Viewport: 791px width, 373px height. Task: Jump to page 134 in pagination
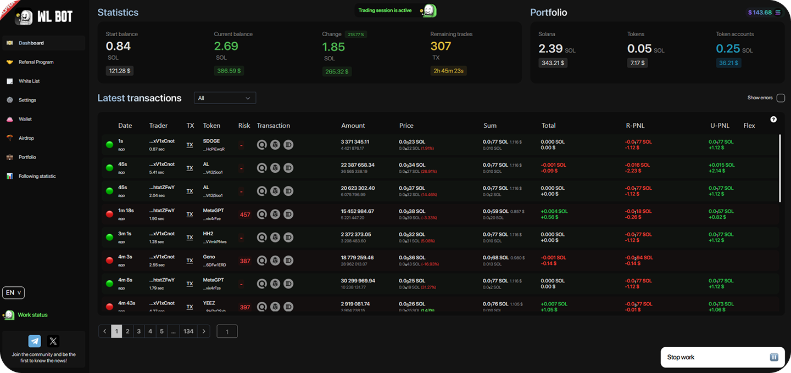(188, 331)
